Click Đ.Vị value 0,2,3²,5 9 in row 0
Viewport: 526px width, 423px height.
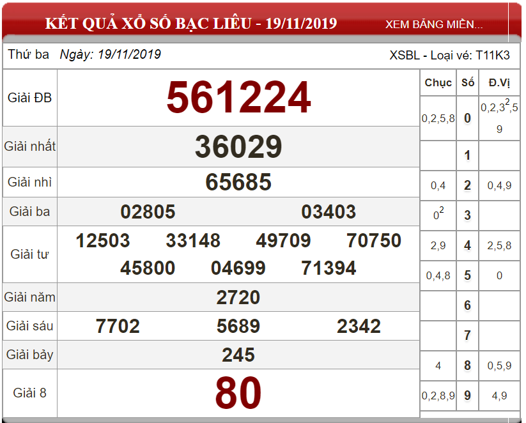[499, 116]
